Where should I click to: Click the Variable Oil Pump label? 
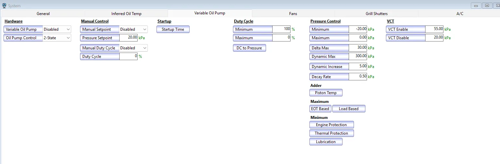tap(23, 29)
